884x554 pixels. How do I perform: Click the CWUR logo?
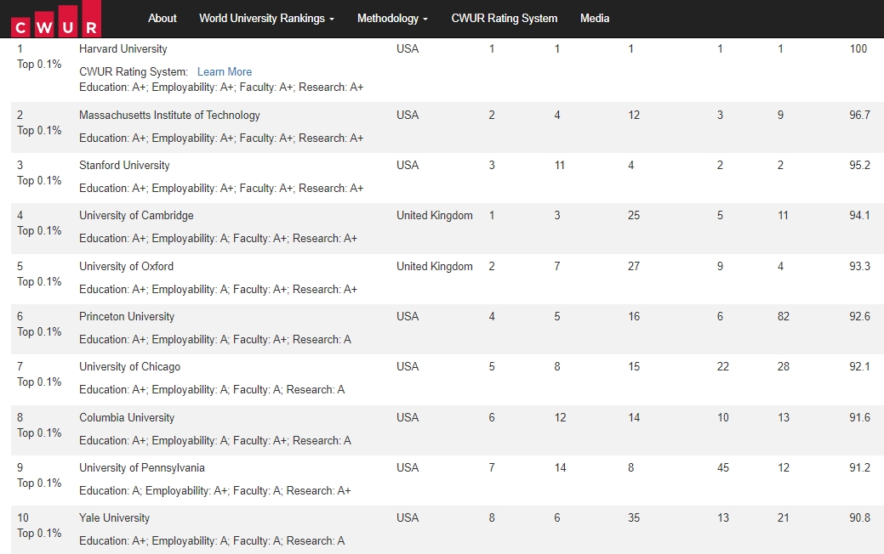tap(56, 19)
